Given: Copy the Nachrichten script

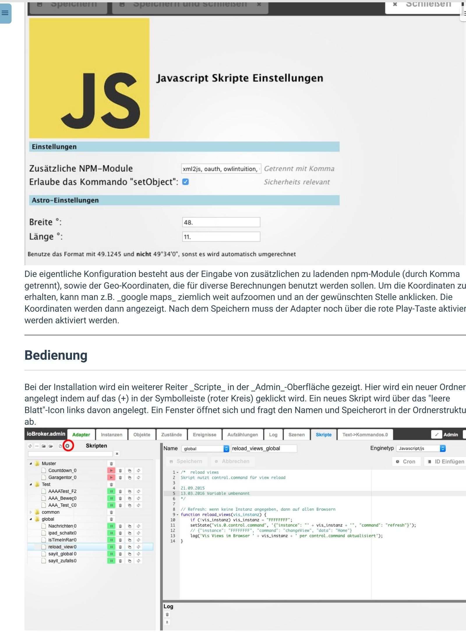Looking at the screenshot, I should pos(130,526).
